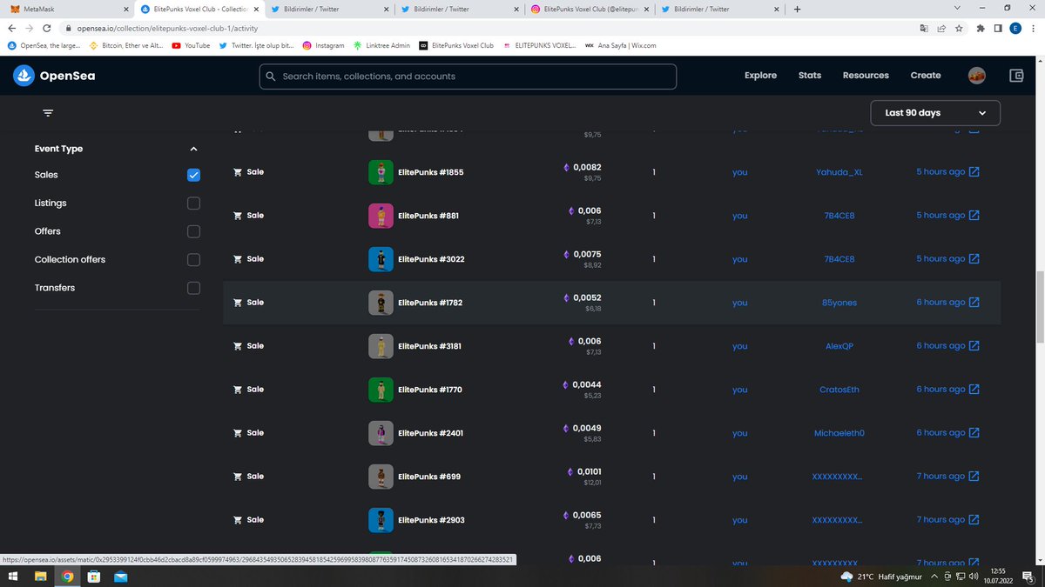Screen dimensions: 1045x587
Task: Open the Chrome three-dot menu
Action: [x=1033, y=28]
